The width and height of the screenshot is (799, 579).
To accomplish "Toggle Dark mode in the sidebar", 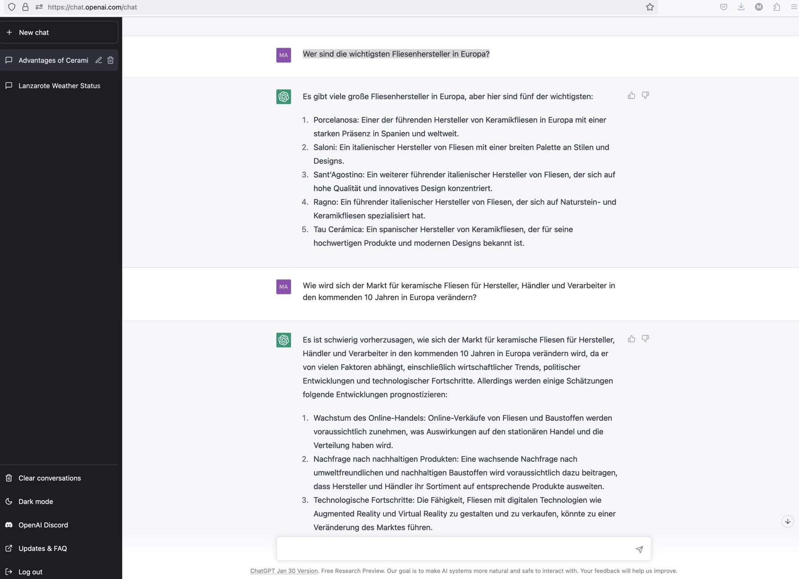I will tap(36, 502).
